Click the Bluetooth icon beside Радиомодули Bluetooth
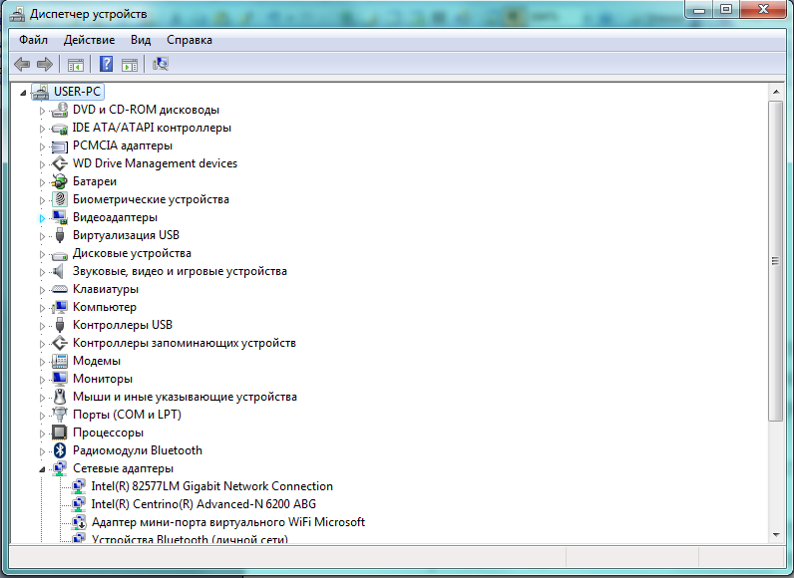 click(x=59, y=450)
